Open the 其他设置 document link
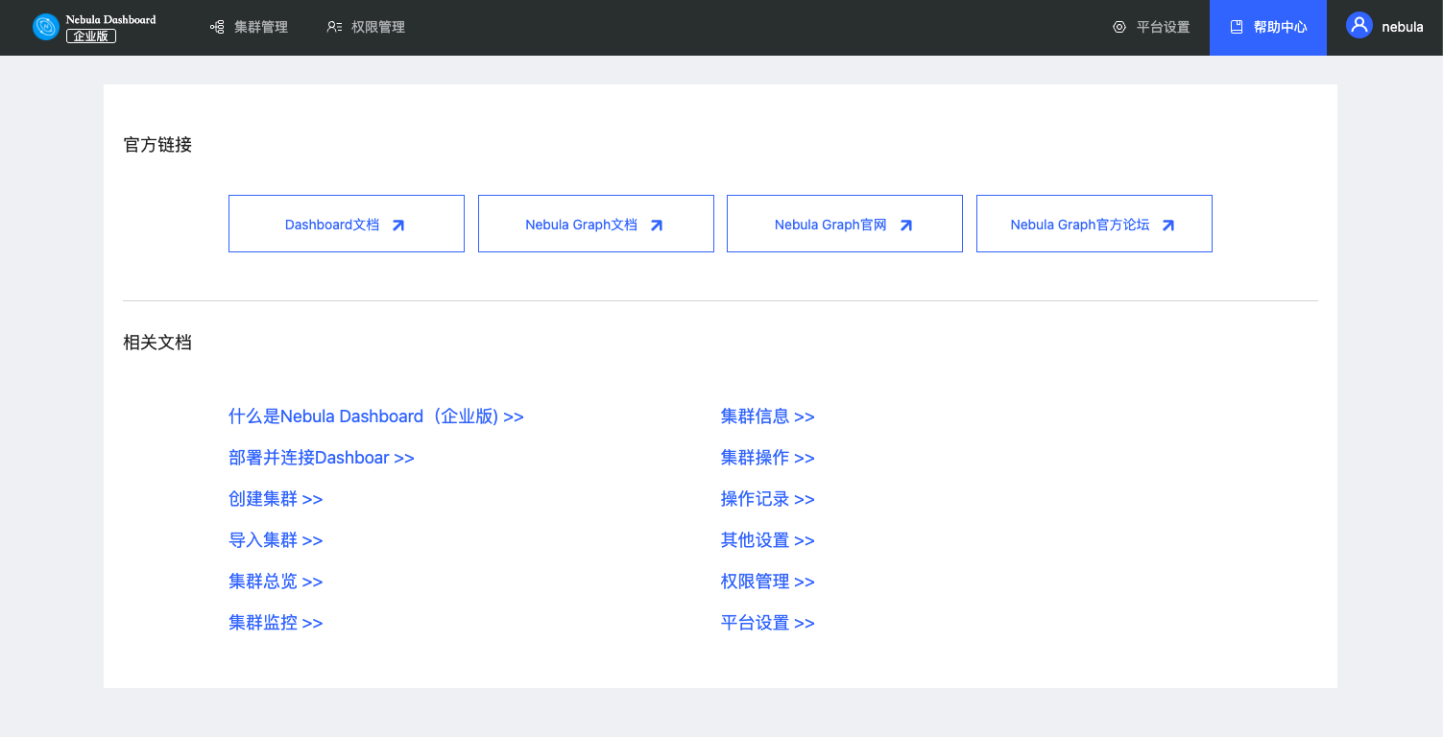The width and height of the screenshot is (1443, 737). [767, 540]
